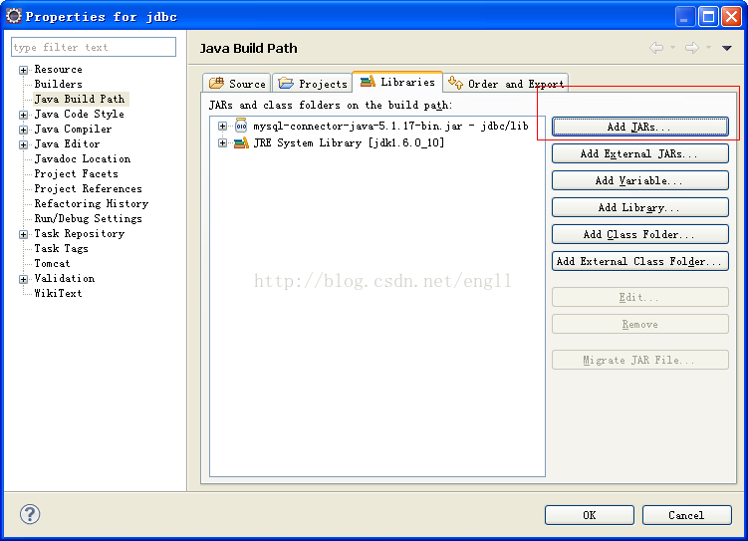Viewport: 748px width, 541px height.
Task: Expand the Resource tree node
Action: (x=23, y=70)
